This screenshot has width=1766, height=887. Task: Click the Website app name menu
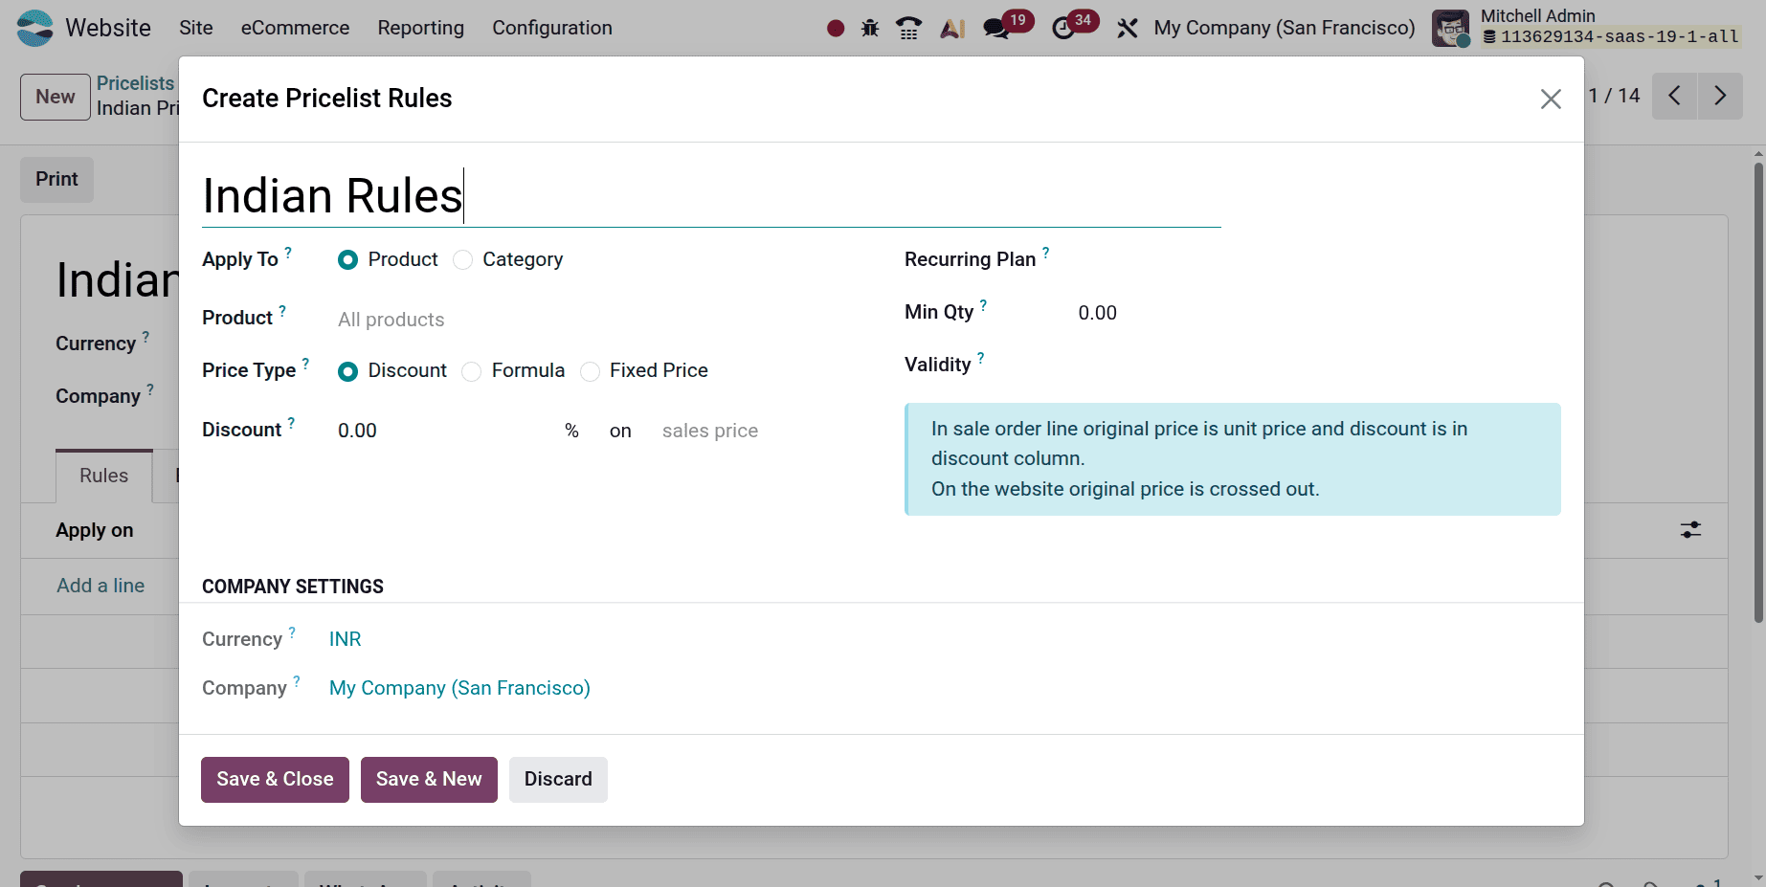(x=108, y=28)
